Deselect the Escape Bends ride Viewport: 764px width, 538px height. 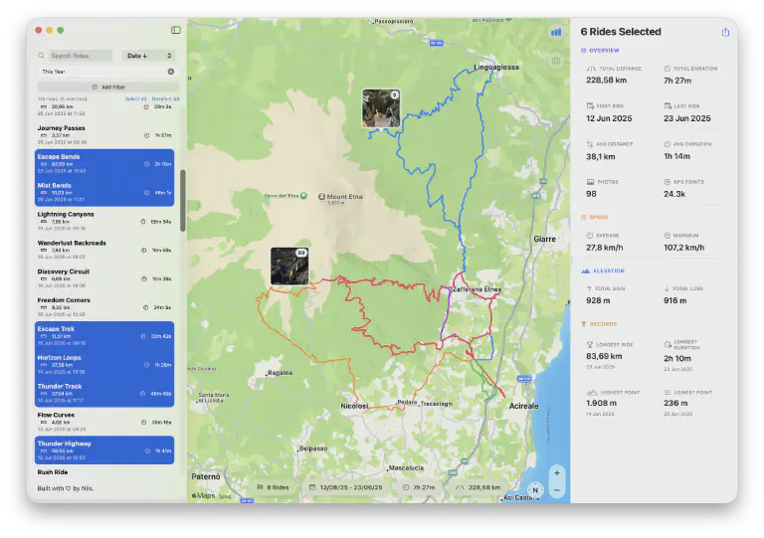point(105,161)
